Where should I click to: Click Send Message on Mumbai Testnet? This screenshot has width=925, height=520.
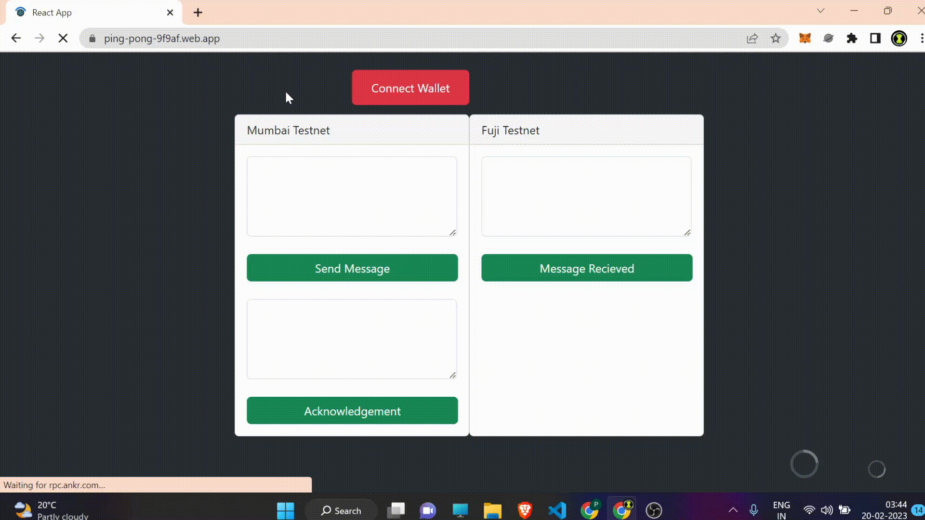353,268
